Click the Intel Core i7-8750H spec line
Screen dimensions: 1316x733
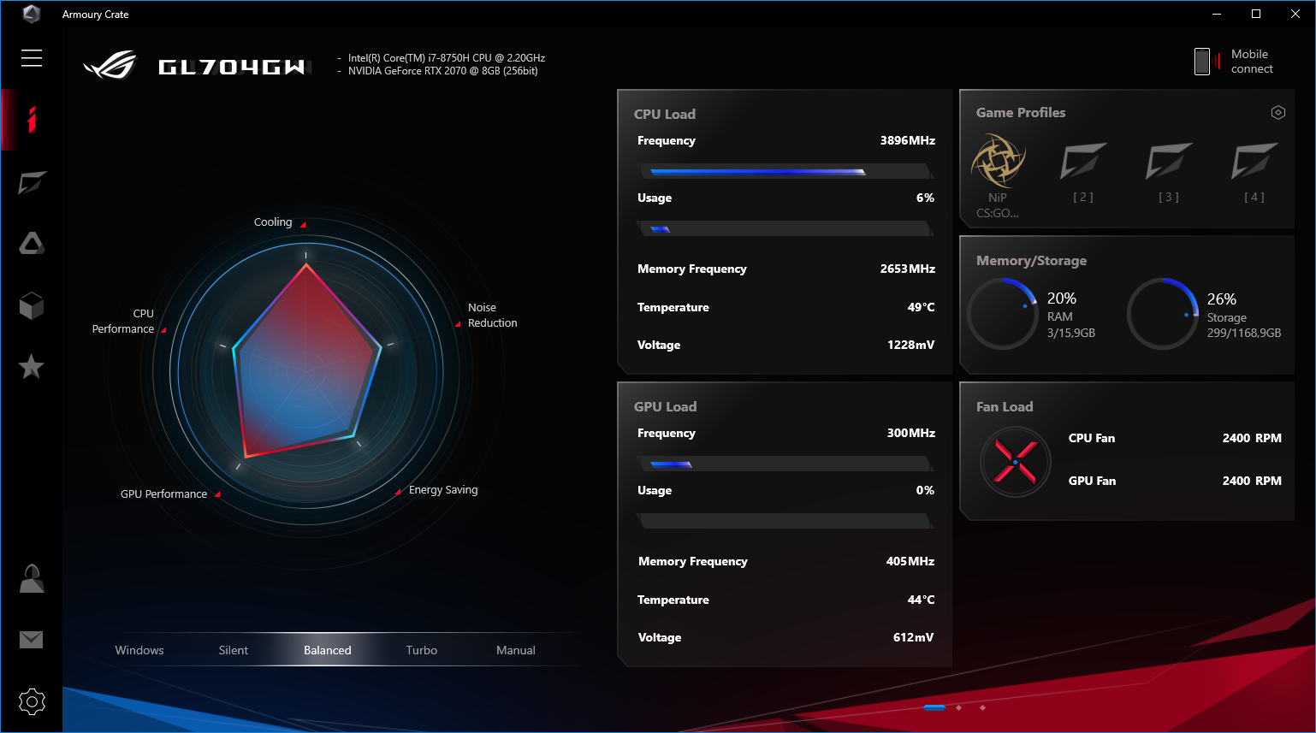(x=447, y=58)
